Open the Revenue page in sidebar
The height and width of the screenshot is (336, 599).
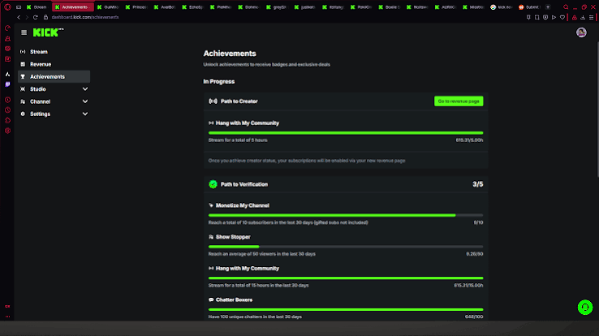[x=54, y=64]
